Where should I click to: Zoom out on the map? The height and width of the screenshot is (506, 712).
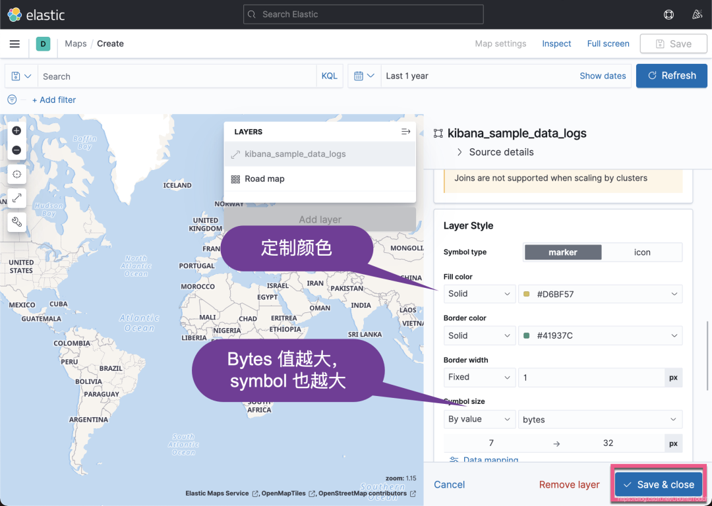click(16, 150)
